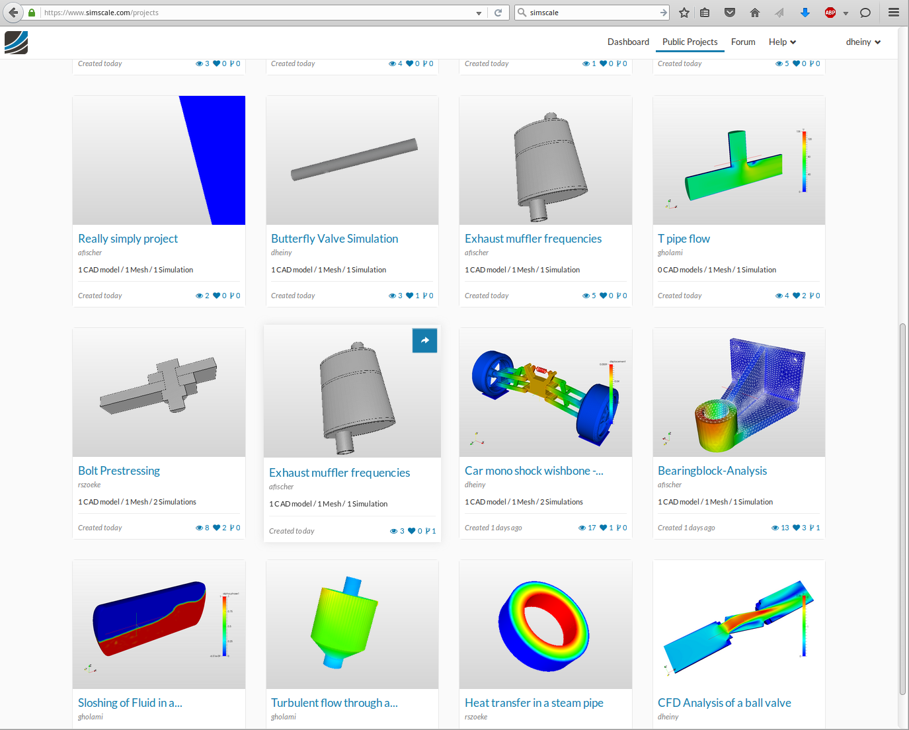This screenshot has height=730, width=909.
Task: Click the Pocket save icon in the toolbar
Action: [x=729, y=12]
